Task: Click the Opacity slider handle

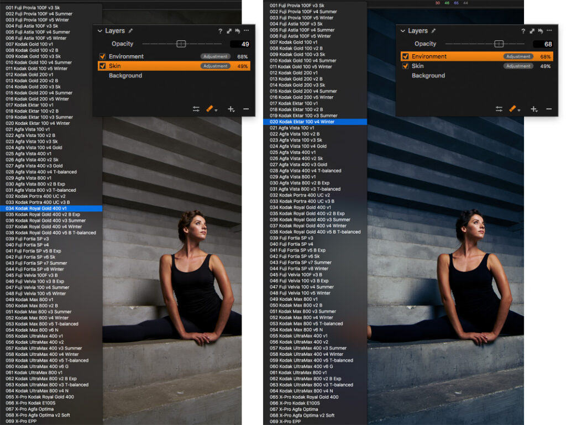Action: tap(181, 44)
